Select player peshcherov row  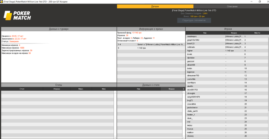[226, 108]
